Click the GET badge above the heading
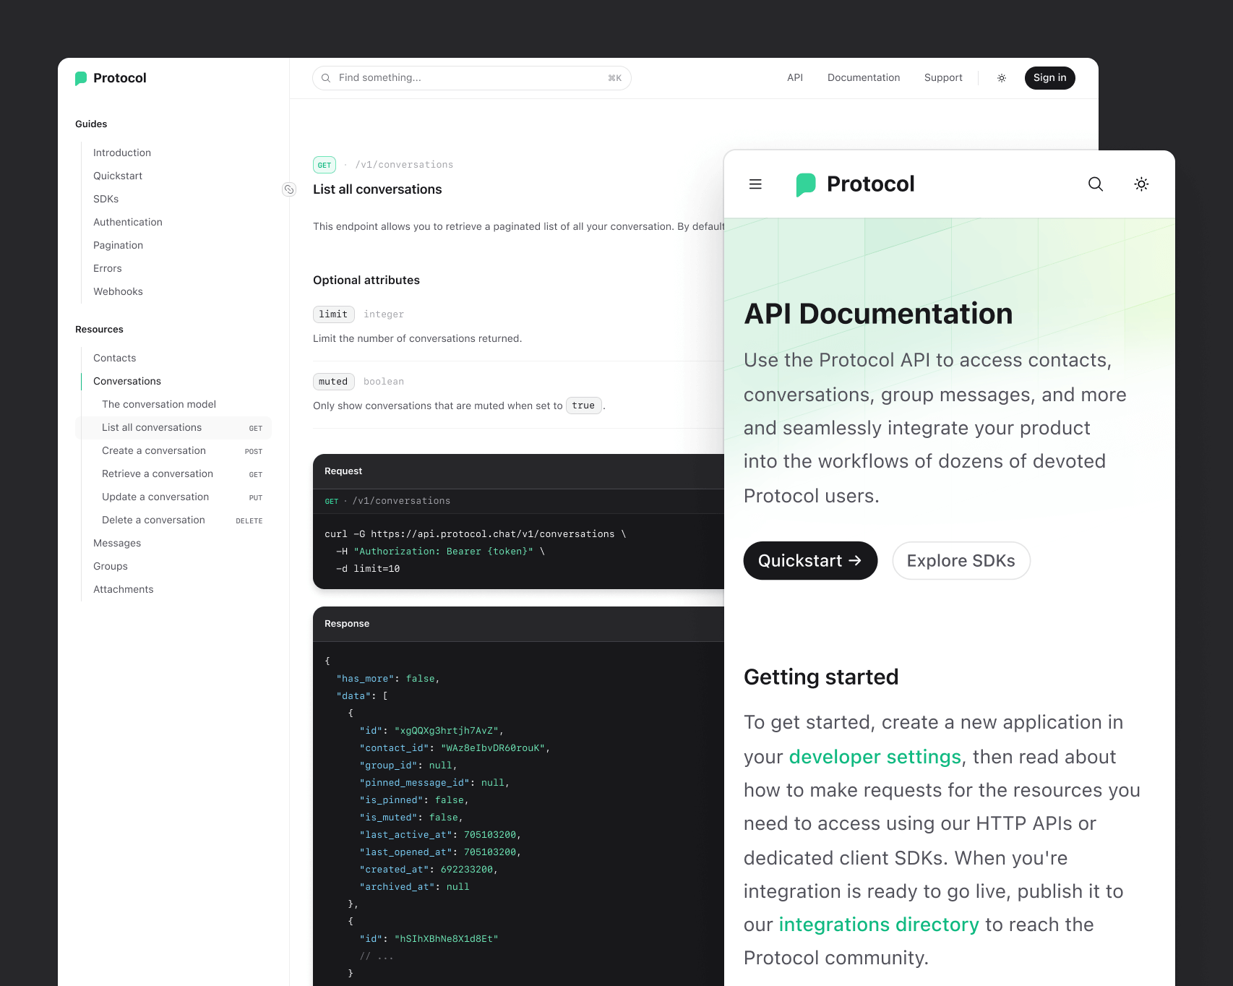The width and height of the screenshot is (1233, 986). [x=325, y=165]
